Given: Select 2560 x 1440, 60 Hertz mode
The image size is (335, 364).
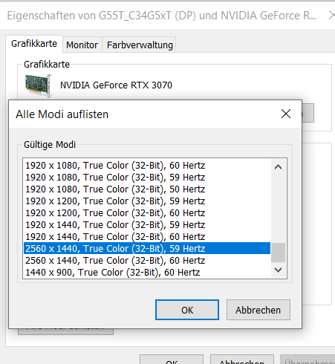Looking at the screenshot, I should pyautogui.click(x=147, y=261).
